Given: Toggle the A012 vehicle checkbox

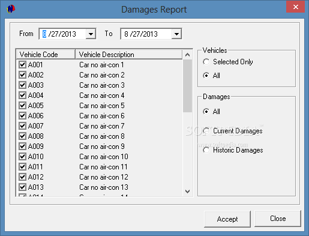Looking at the screenshot, I should (22, 177).
